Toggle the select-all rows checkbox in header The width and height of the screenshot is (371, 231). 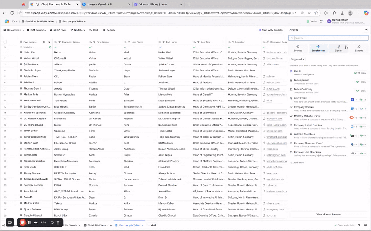[5, 42]
